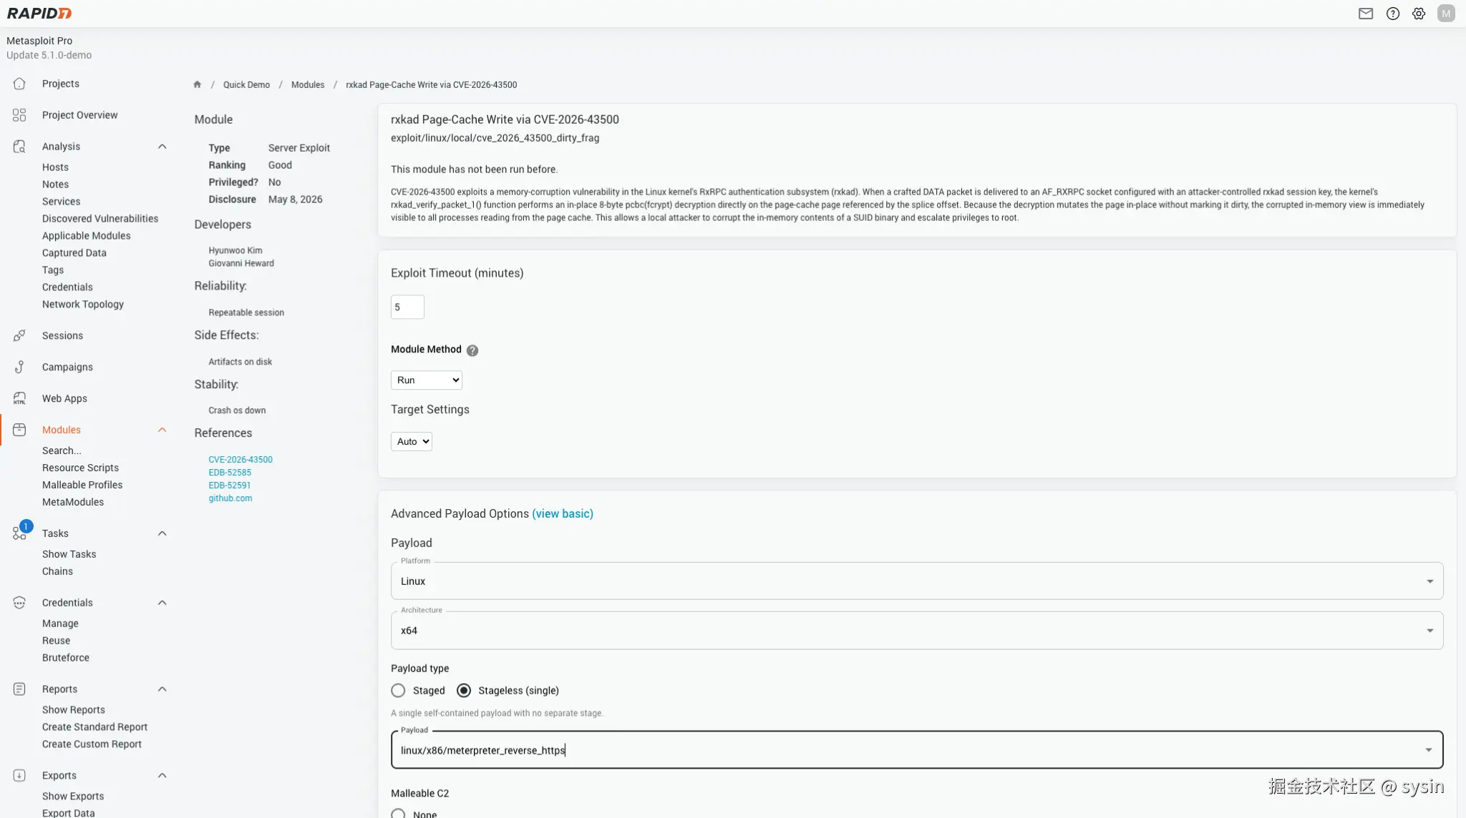1466x818 pixels.
Task: Open the help question mark icon
Action: [1393, 14]
